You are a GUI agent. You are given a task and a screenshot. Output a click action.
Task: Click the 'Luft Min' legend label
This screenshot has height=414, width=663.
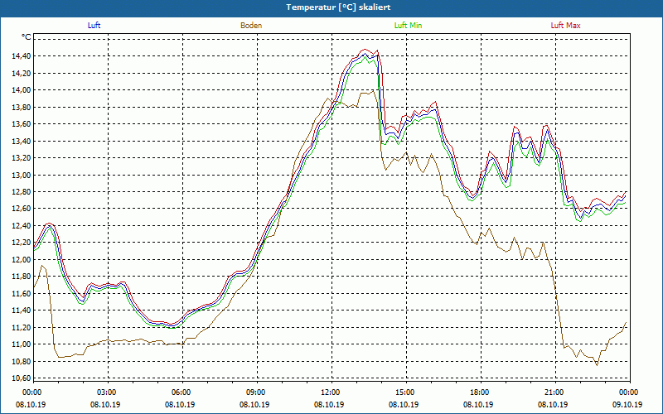point(408,26)
